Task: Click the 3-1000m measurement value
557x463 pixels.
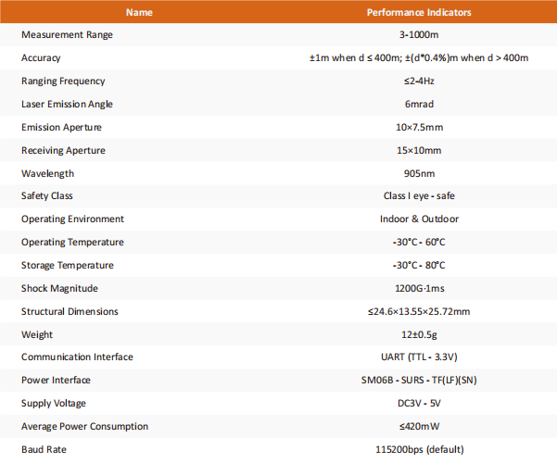Action: point(419,35)
